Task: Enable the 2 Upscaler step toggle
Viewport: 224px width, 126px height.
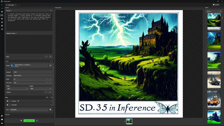Action: tap(8, 105)
